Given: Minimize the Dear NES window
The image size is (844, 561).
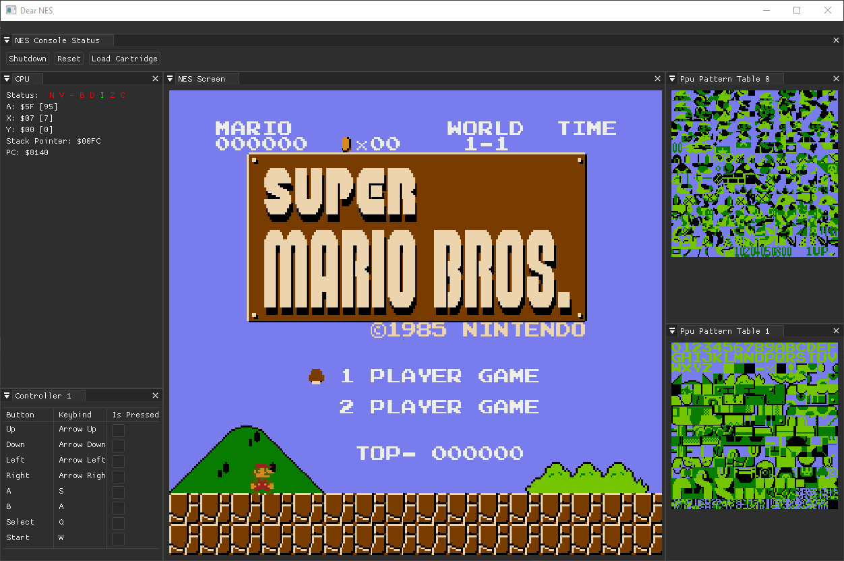Looking at the screenshot, I should [766, 10].
